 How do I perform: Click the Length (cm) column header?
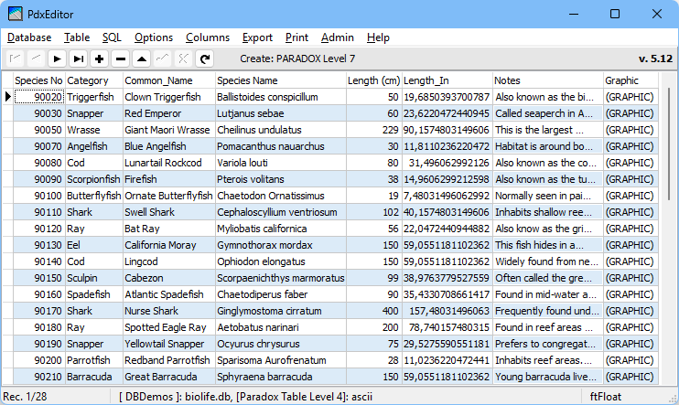pos(373,80)
